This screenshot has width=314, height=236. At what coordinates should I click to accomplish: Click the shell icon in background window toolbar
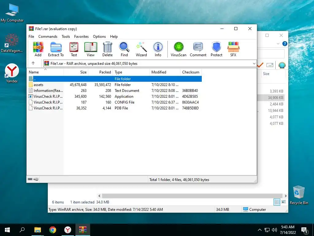point(282,65)
